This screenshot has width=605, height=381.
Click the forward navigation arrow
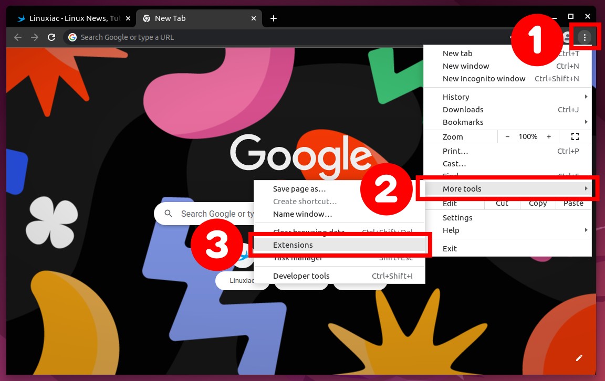(35, 37)
